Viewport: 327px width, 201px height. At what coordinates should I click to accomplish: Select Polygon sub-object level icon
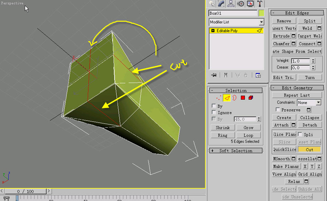[x=243, y=97]
